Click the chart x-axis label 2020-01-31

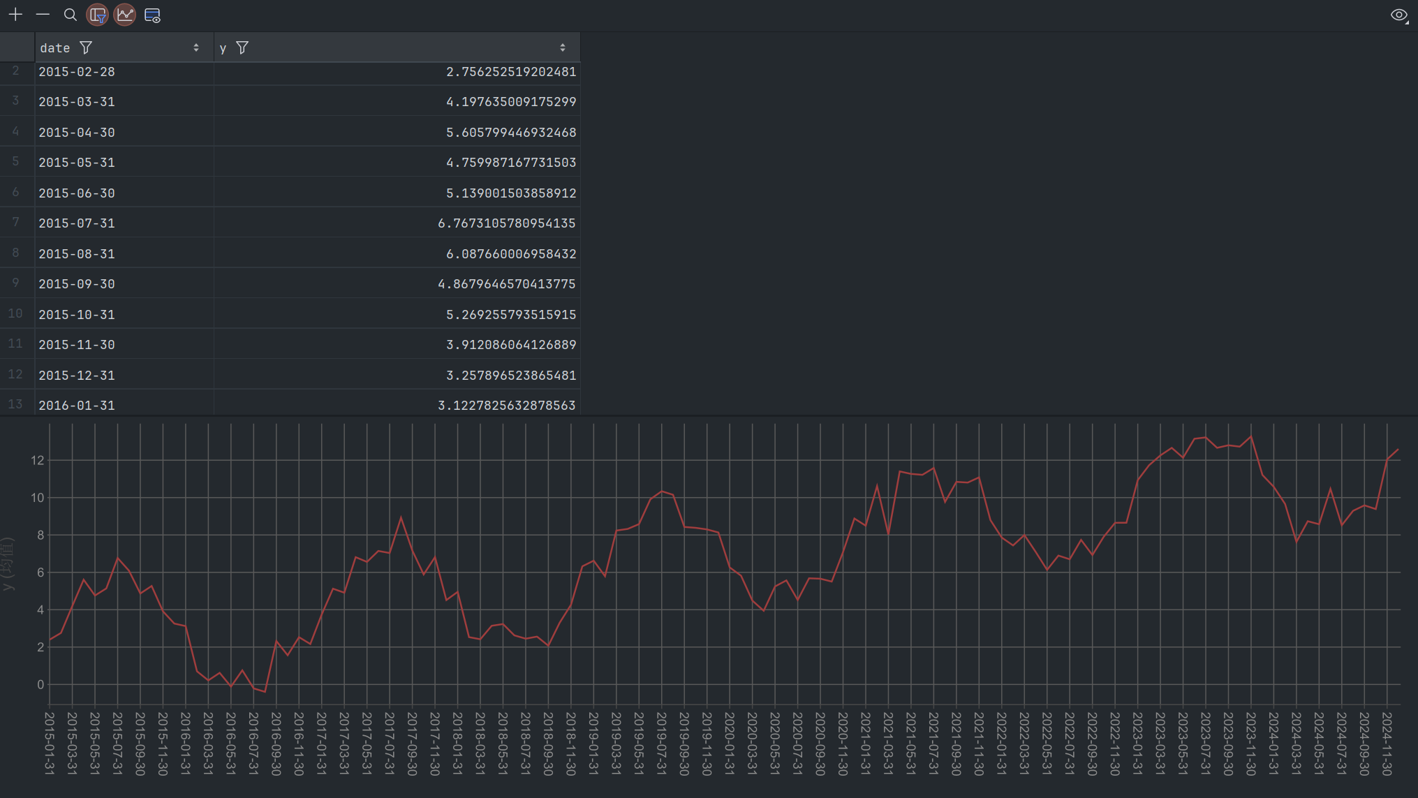coord(730,744)
